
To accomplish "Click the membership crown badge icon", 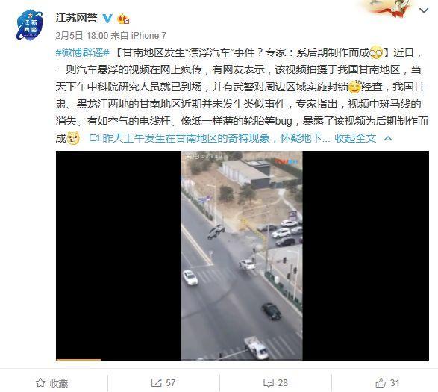I will [x=123, y=19].
